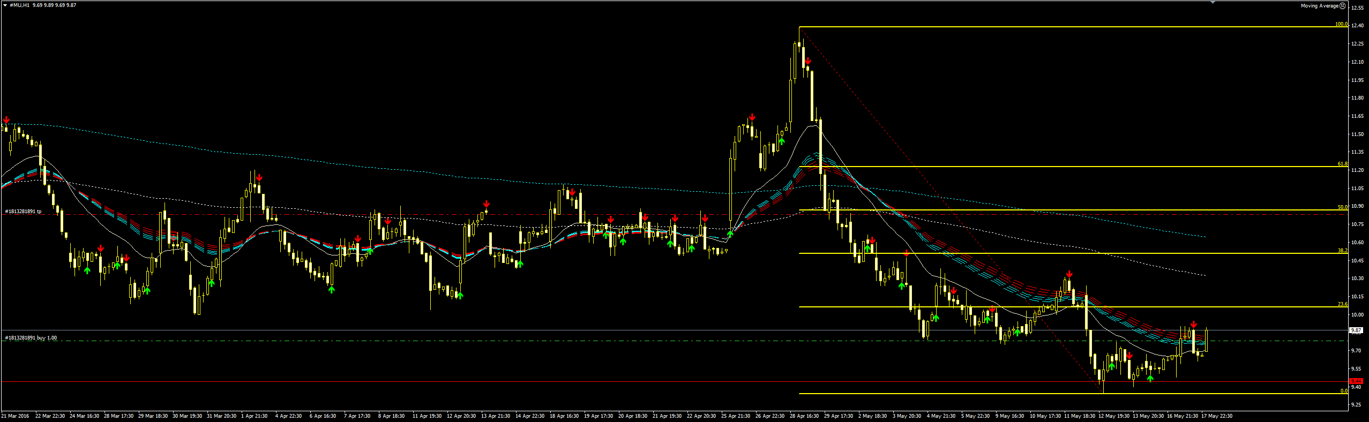Select the Fibonacci "23.6" level label
Viewport: 1369px width, 422px height.
click(x=1343, y=304)
